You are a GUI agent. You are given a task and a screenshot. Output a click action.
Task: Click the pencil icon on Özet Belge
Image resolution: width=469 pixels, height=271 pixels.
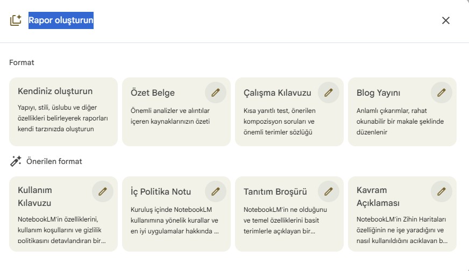click(215, 92)
